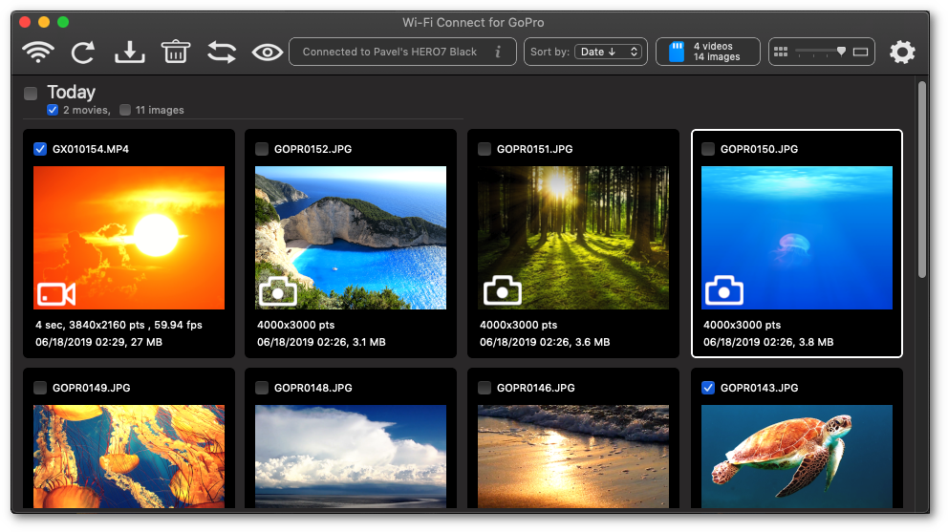Select the forest sunlight photo thumbnail
Screen dimensions: 948x532
573,238
